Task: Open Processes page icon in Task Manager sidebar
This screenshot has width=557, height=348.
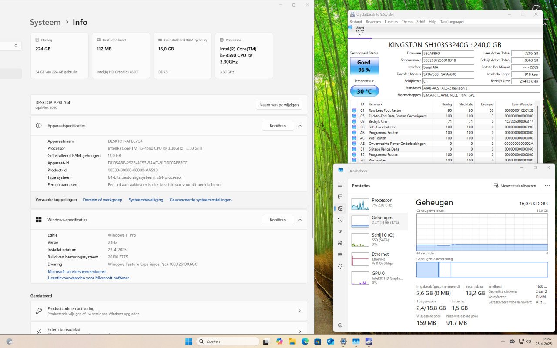Action: point(340,197)
